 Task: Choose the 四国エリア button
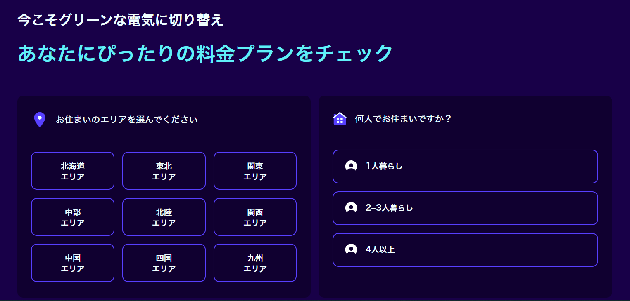point(164,263)
